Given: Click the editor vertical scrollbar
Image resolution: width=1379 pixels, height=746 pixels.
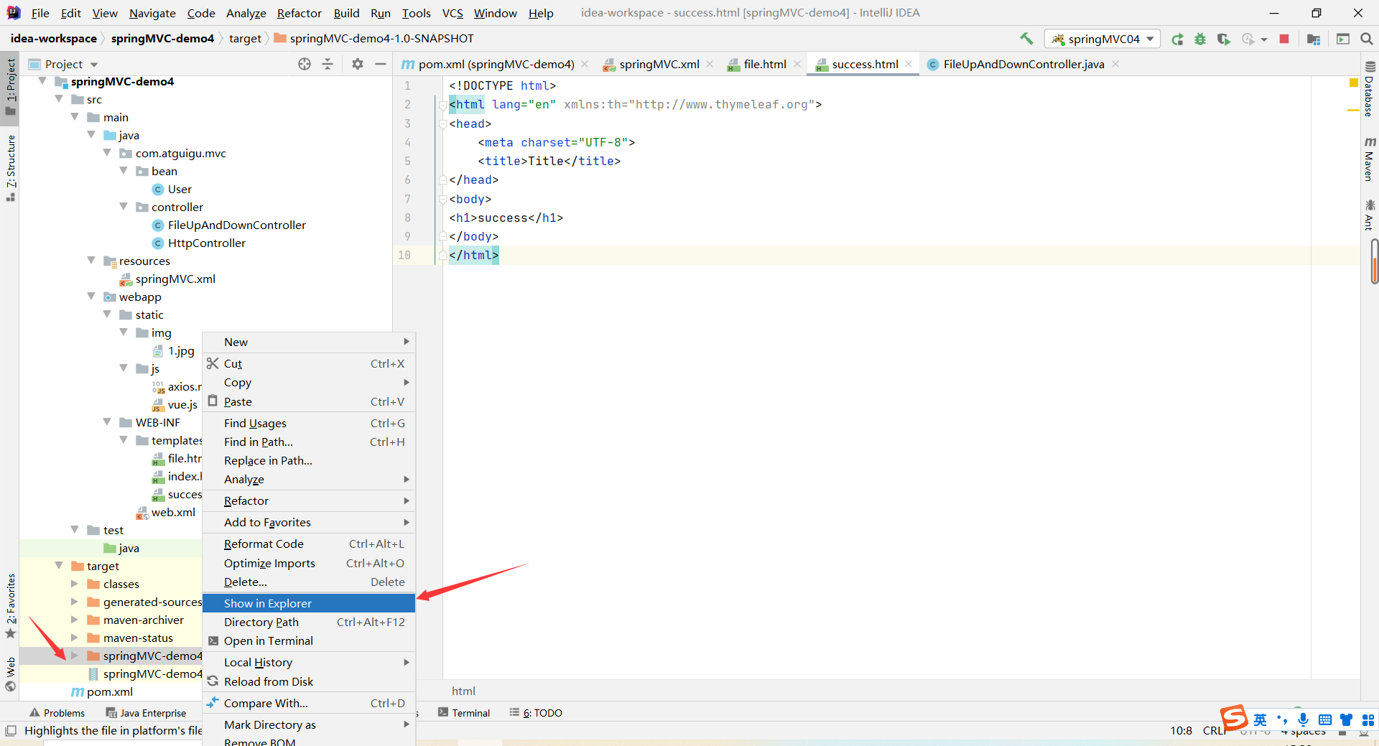Looking at the screenshot, I should 1373,261.
